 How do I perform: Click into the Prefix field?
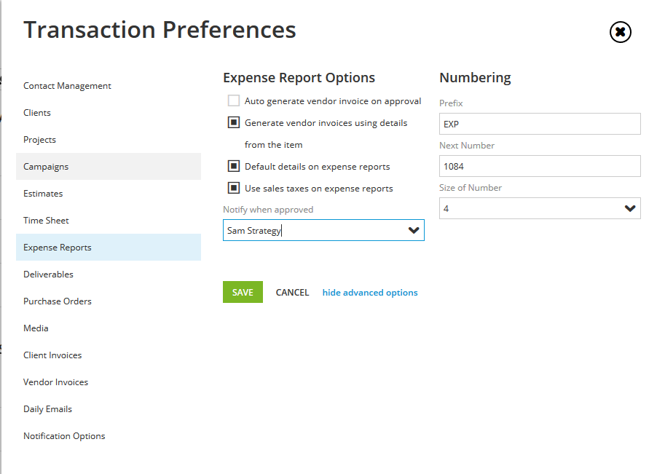540,124
